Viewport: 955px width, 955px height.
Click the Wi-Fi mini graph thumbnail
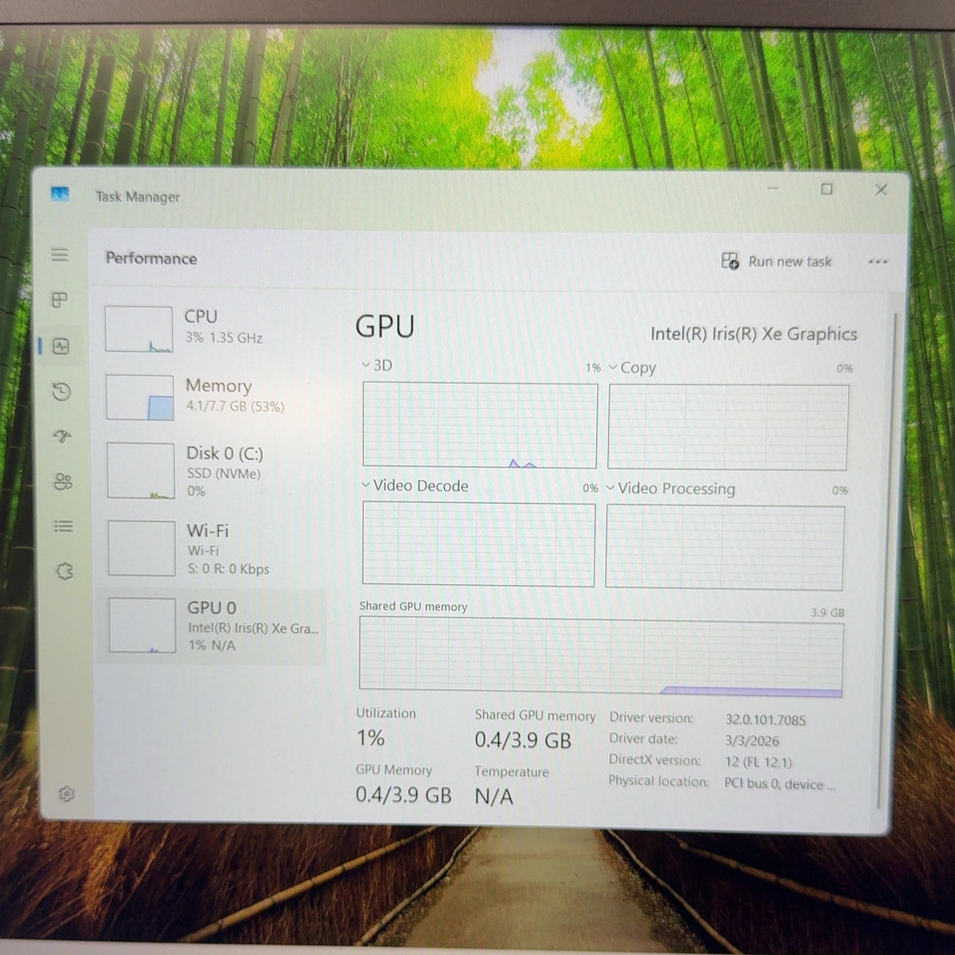pos(142,548)
